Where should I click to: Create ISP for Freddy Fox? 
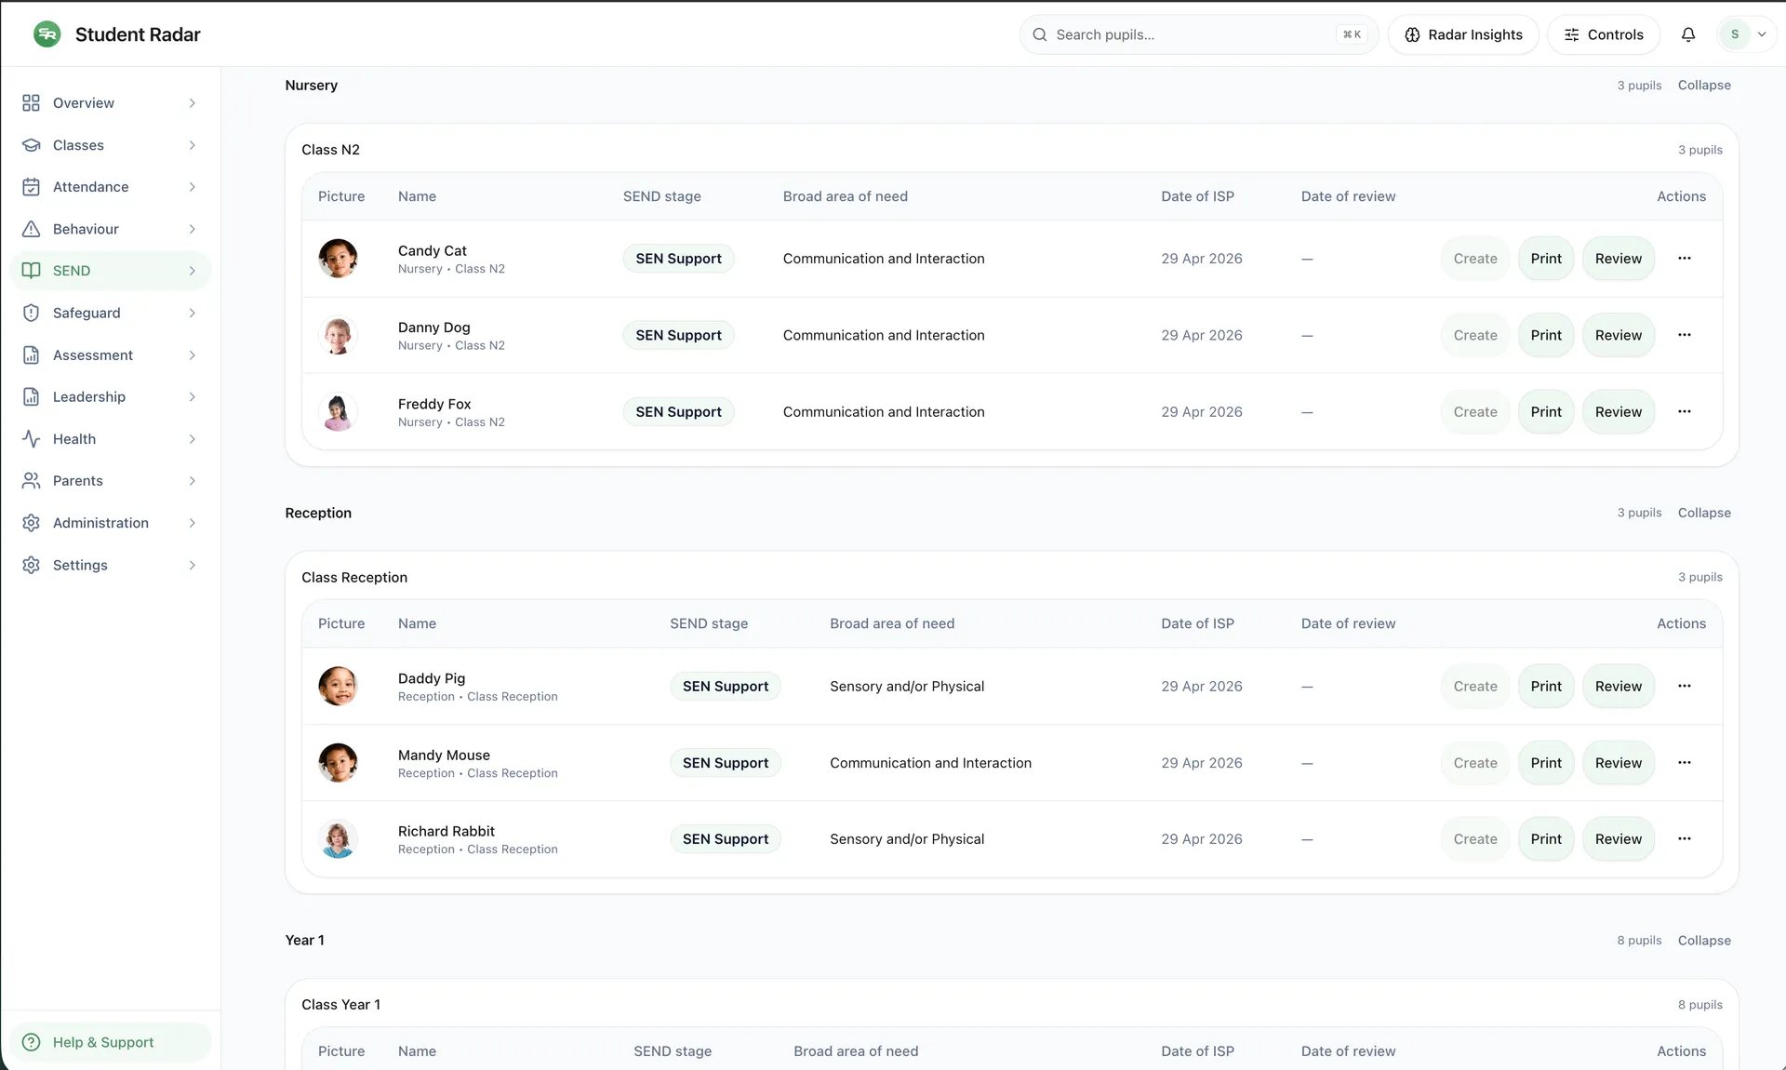click(x=1475, y=411)
